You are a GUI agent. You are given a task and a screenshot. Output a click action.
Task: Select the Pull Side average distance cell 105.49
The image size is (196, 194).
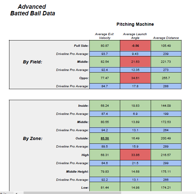pos(166,46)
